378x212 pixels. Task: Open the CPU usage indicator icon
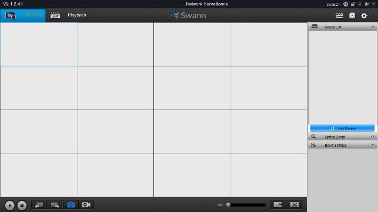point(352,15)
